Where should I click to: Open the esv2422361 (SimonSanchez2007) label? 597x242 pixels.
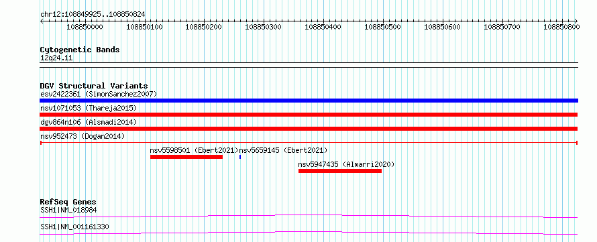pos(99,94)
